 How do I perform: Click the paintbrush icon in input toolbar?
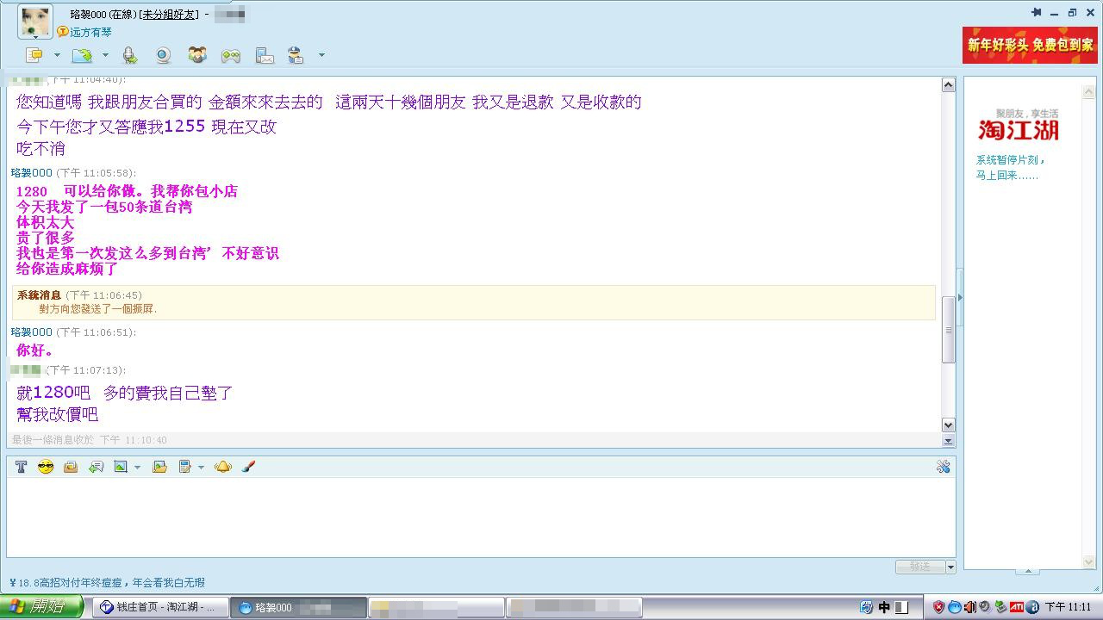point(248,467)
